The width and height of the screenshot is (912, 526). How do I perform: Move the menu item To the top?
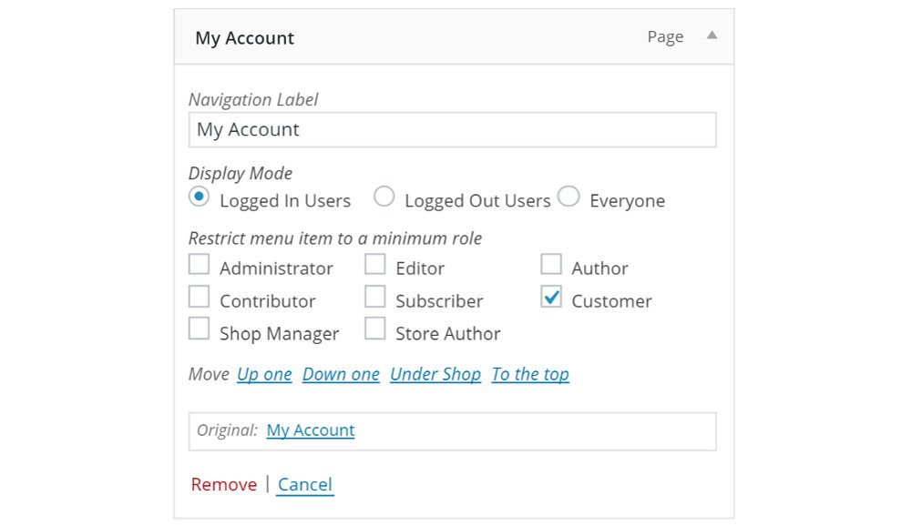click(529, 374)
